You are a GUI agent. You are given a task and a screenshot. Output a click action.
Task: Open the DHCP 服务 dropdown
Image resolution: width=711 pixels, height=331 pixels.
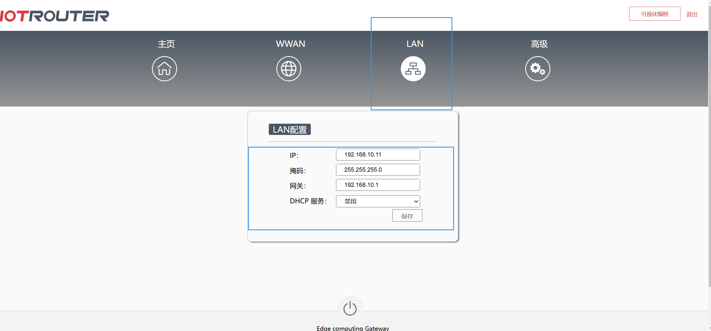[x=377, y=201]
